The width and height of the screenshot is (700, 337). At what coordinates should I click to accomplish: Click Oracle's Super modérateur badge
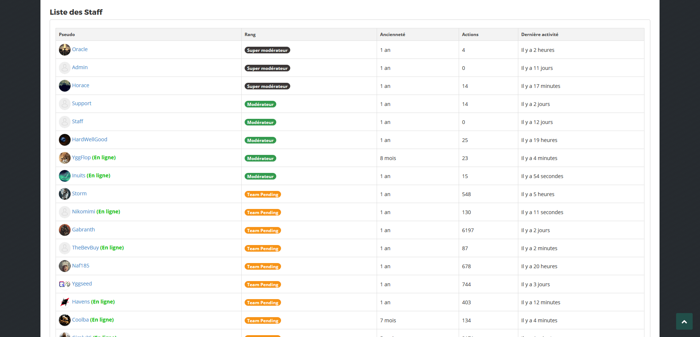[x=267, y=50]
